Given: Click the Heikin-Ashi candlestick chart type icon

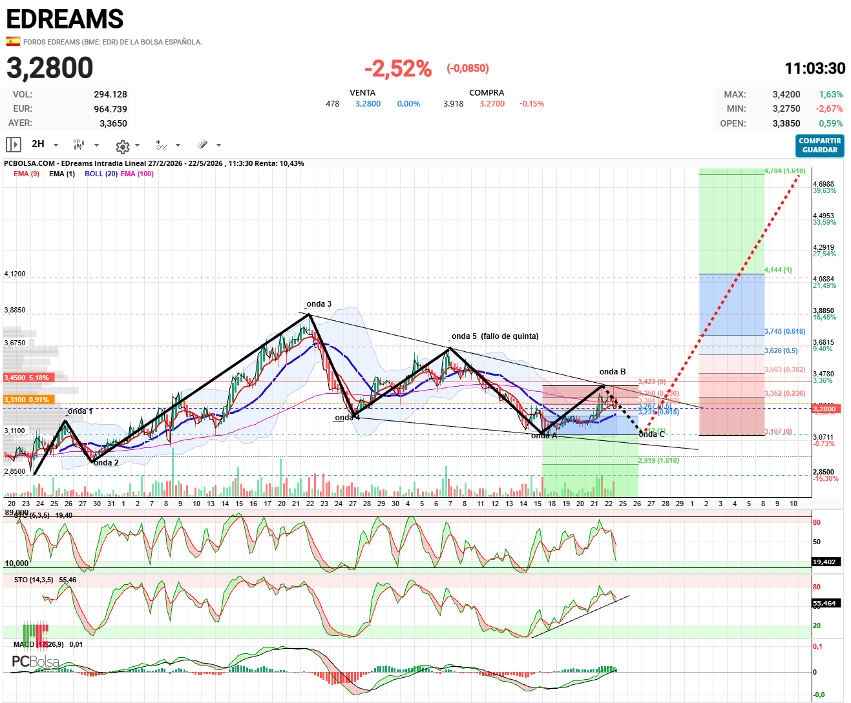Looking at the screenshot, I should (79, 145).
